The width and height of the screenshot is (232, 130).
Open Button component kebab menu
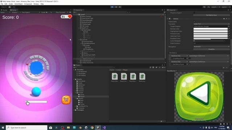(x=229, y=19)
